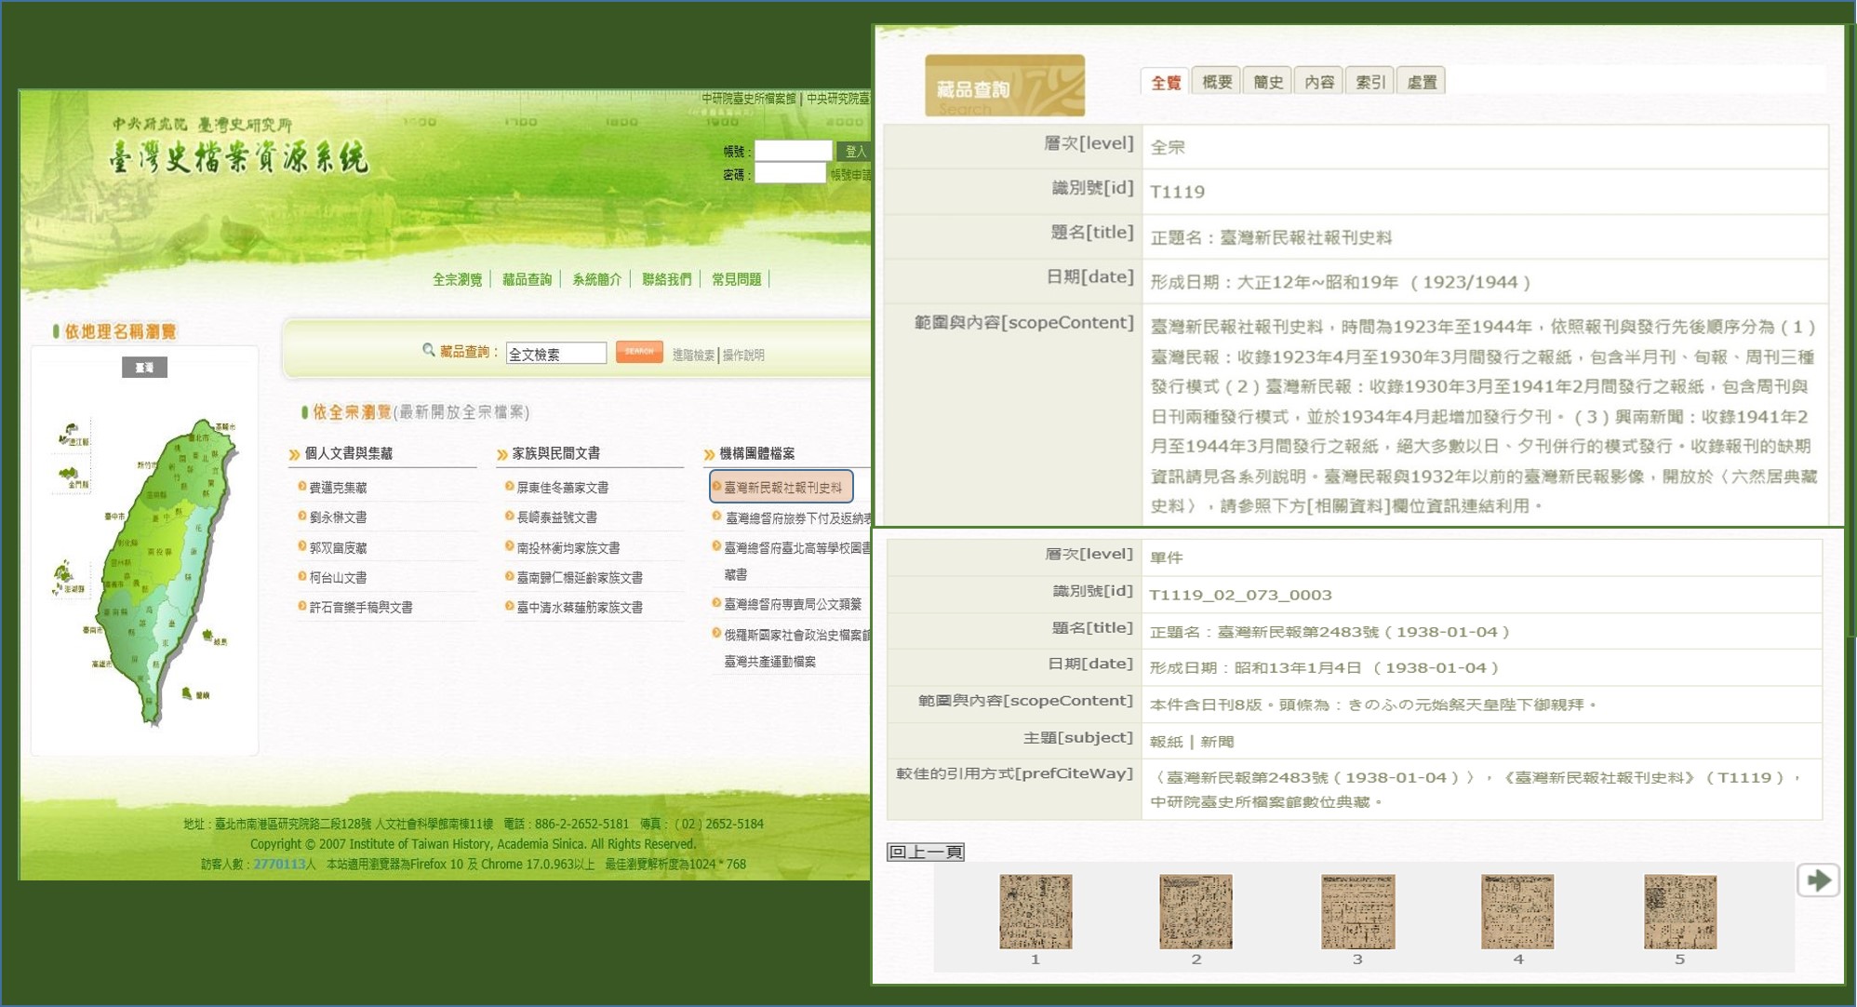The image size is (1857, 1007).
Task: Open the highlighted 臺灣新民報社報刊史料 link
Action: pos(782,487)
